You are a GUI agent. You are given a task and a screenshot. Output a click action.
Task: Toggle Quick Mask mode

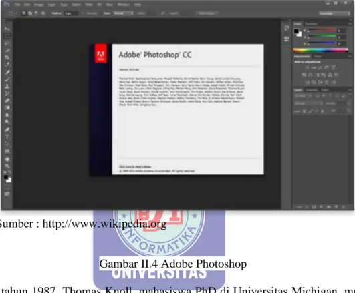(7, 186)
